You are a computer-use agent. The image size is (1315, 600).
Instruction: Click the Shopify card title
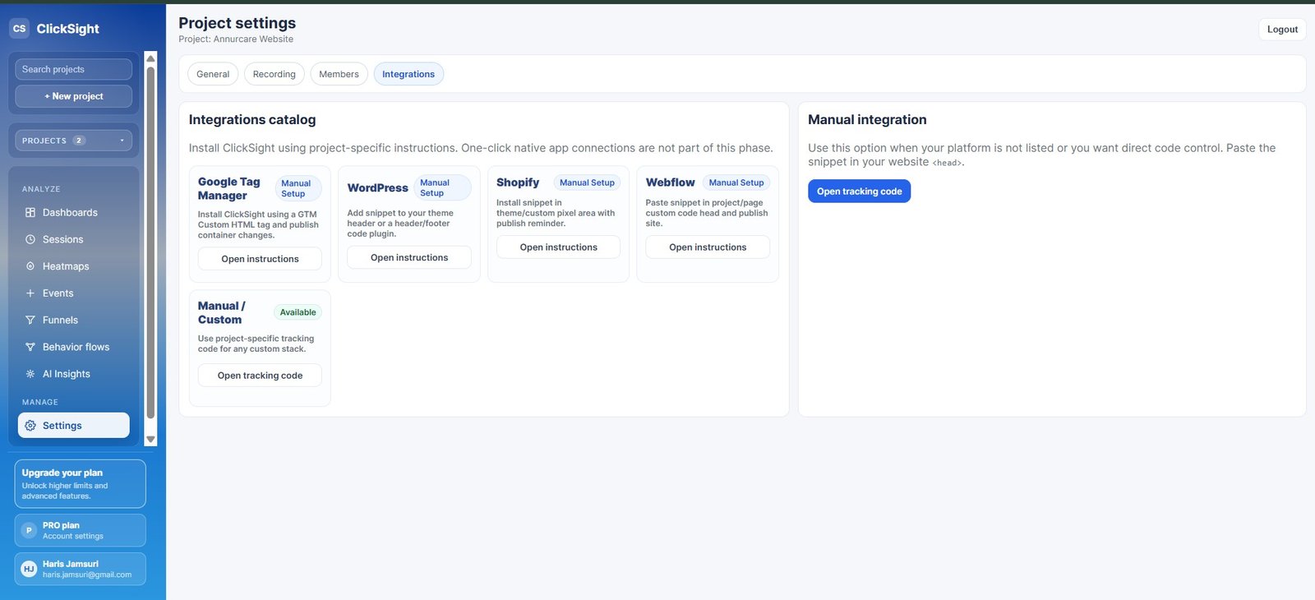click(518, 182)
